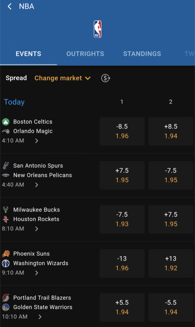Tap the San Antonio Spurs logo
Viewport: 195px width, 327px height.
6,165
